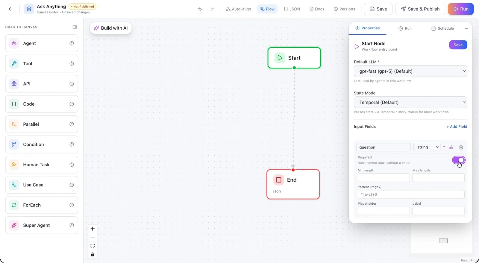Click the Save & Publish button
The width and height of the screenshot is (479, 263).
click(x=420, y=9)
